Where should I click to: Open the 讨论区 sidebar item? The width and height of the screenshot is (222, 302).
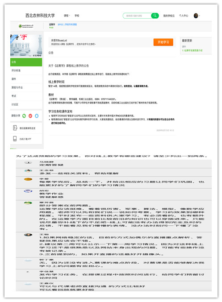(x=26, y=104)
